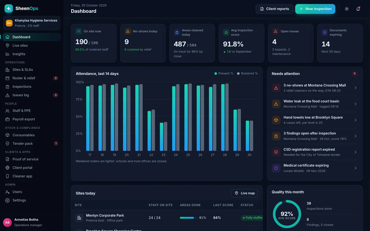370x231 pixels.
Task: Navigate to Inspections
Action: [32, 86]
